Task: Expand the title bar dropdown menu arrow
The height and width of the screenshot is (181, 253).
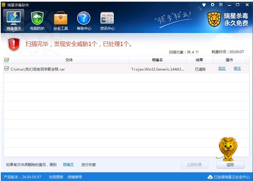Action: pos(220,5)
